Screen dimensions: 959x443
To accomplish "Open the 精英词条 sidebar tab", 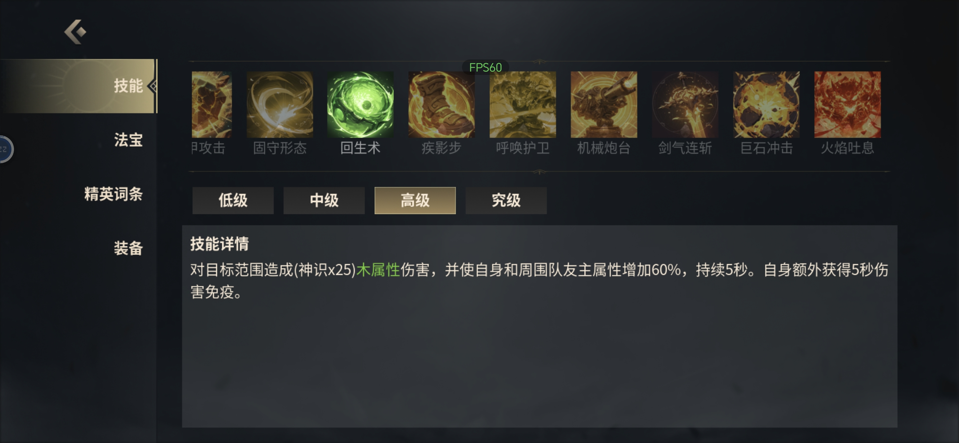I will click(x=113, y=194).
